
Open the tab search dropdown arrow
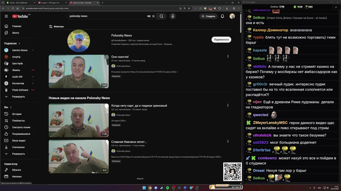(3, 3)
